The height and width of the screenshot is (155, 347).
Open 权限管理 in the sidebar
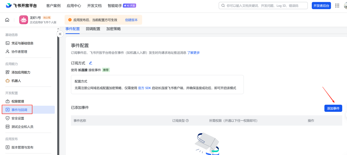click(x=18, y=101)
